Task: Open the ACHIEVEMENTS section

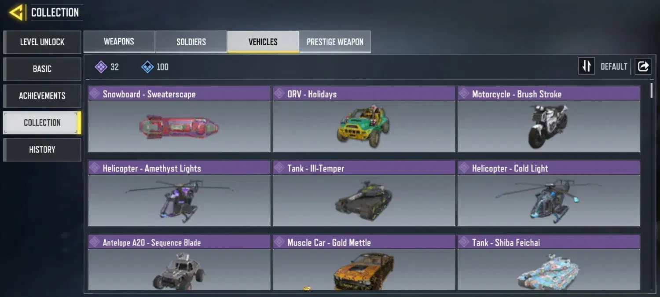Action: click(x=42, y=96)
